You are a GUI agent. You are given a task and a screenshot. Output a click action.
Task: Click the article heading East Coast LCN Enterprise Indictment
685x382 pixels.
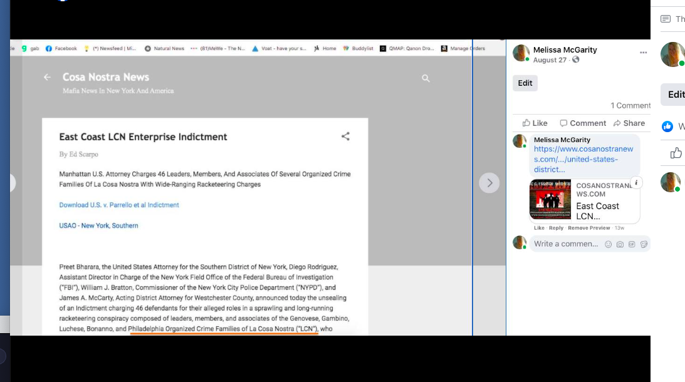(x=143, y=137)
